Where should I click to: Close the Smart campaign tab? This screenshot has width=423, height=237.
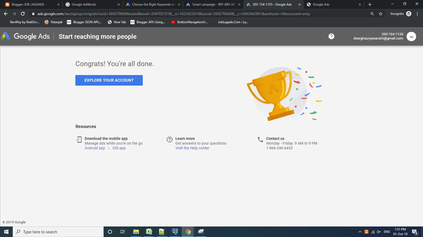pyautogui.click(x=239, y=4)
